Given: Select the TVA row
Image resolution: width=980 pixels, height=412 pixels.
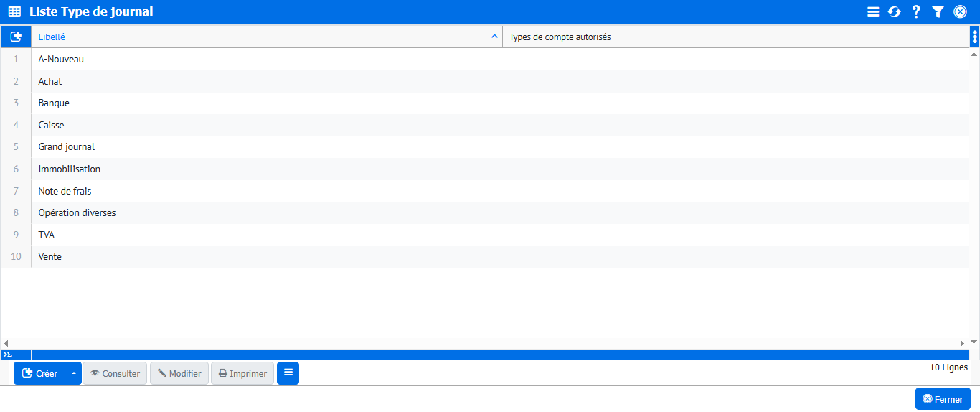Looking at the screenshot, I should 47,235.
